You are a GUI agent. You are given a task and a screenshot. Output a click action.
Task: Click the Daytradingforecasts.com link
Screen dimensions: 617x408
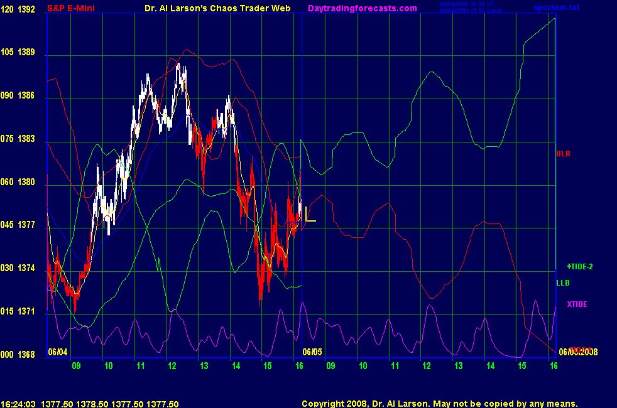[362, 8]
